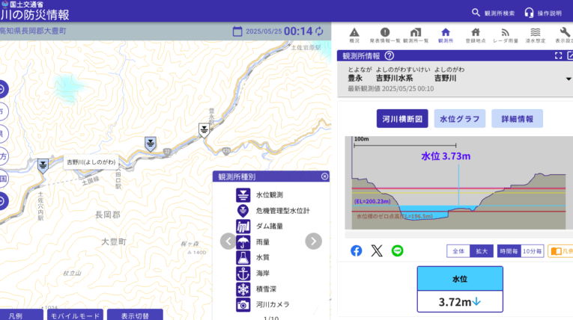Expand the 豊永 station dropdown arrow

click(x=569, y=79)
